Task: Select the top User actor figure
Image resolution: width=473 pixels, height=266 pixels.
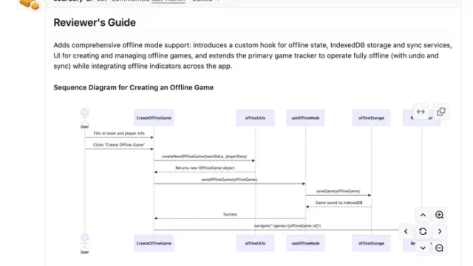Action: click(85, 118)
